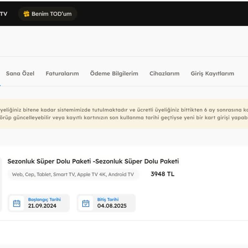Click the gift icon beside Benim TOD'um
Image resolution: width=248 pixels, height=248 pixels.
(26, 14)
